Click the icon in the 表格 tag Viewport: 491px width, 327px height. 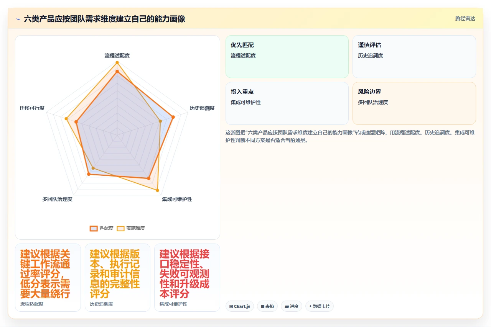262,306
